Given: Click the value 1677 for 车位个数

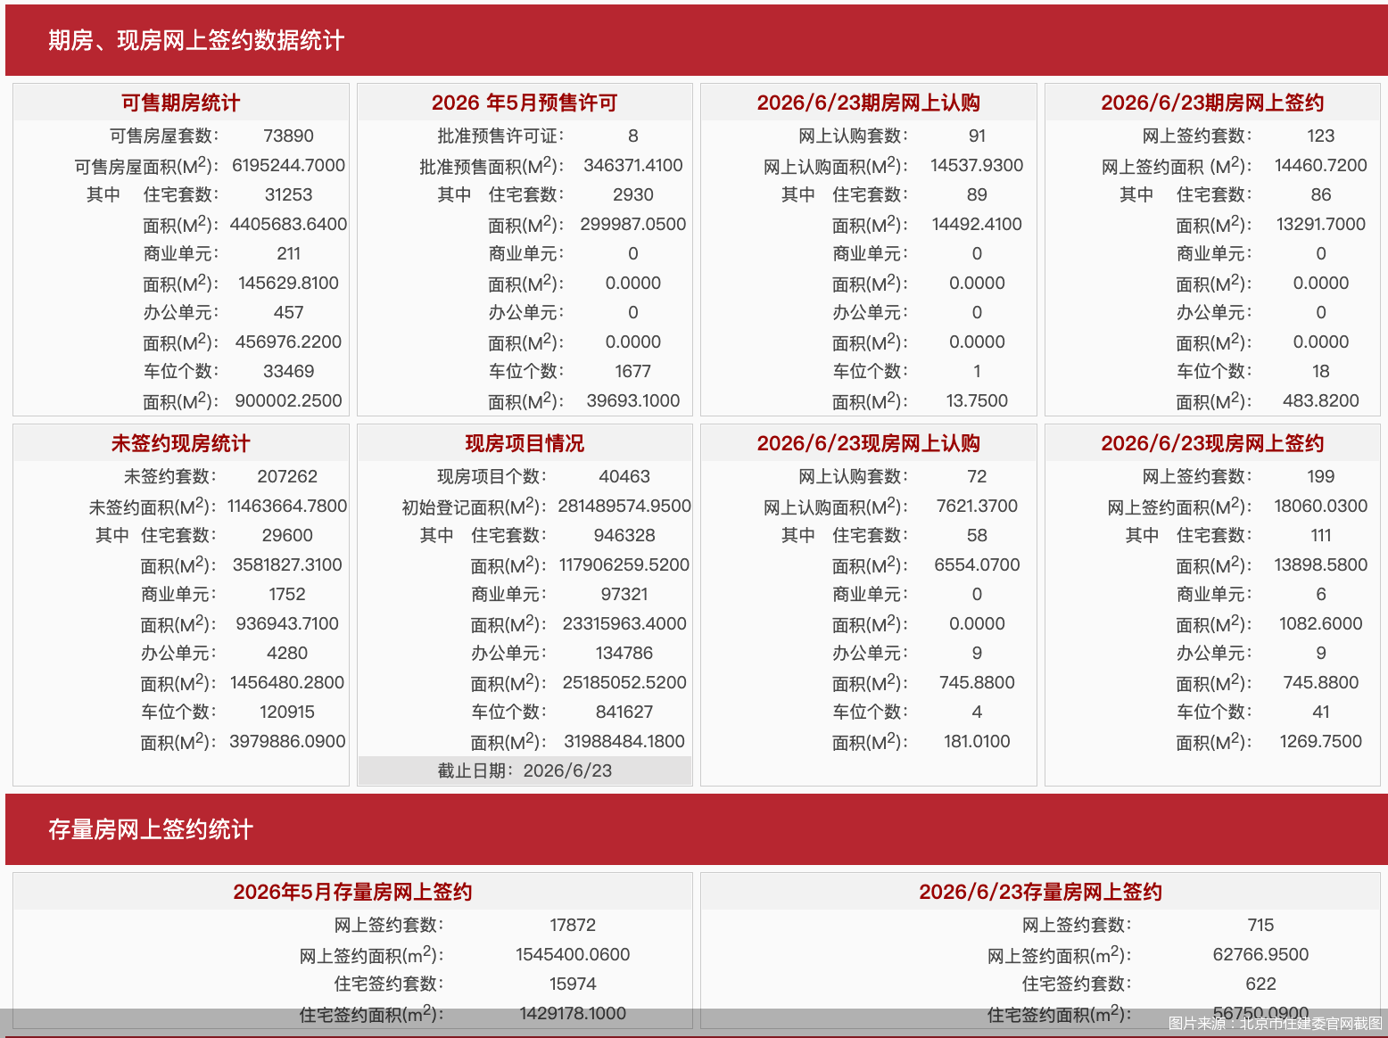Looking at the screenshot, I should coord(633,371).
